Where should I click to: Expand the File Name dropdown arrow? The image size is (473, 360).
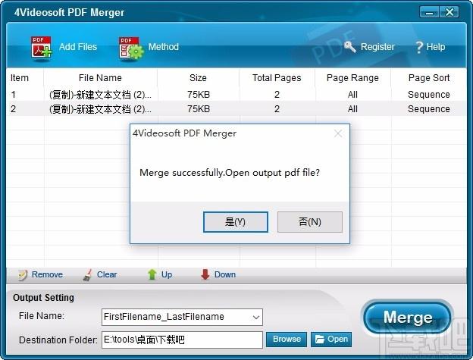[256, 318]
